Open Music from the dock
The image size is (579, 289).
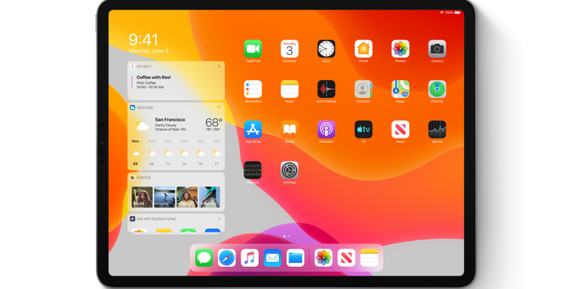(250, 258)
